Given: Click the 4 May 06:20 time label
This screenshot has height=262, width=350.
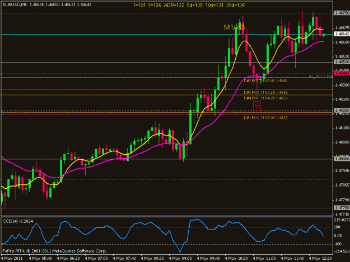Looking at the screenshot, I should (x=68, y=259).
